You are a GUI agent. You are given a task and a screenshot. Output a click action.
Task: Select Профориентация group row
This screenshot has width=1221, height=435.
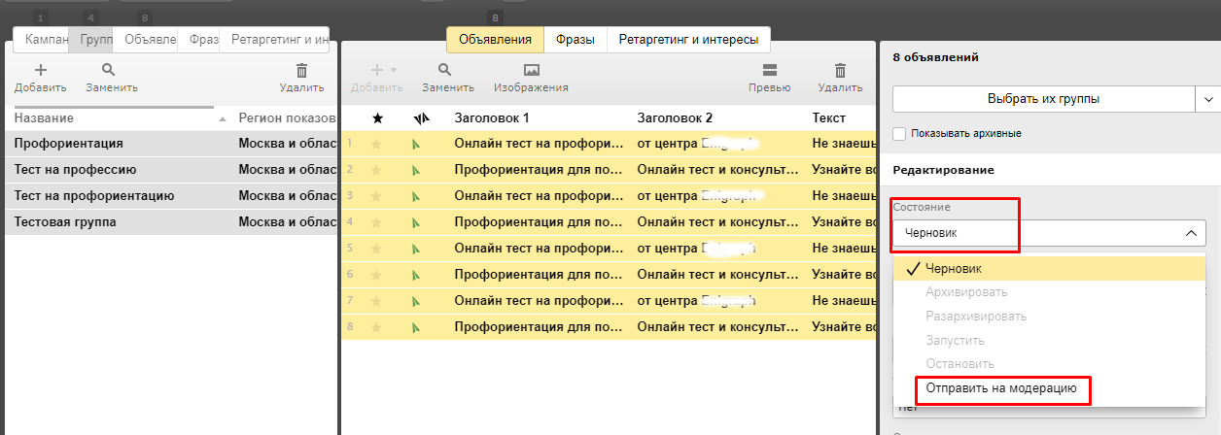pyautogui.click(x=171, y=144)
